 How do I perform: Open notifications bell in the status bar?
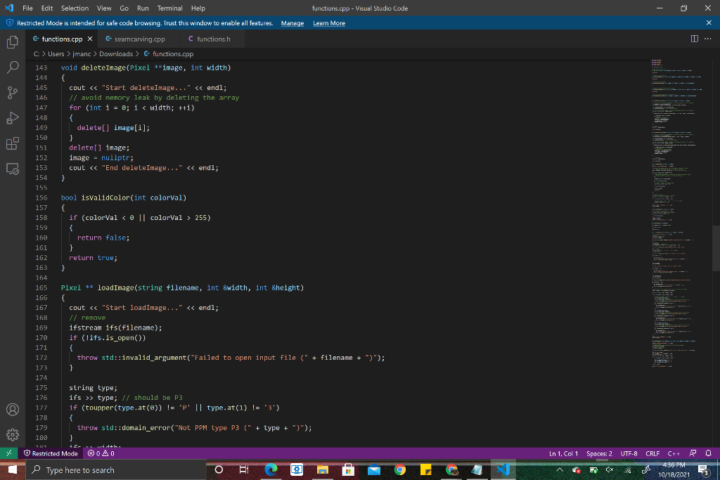click(709, 453)
